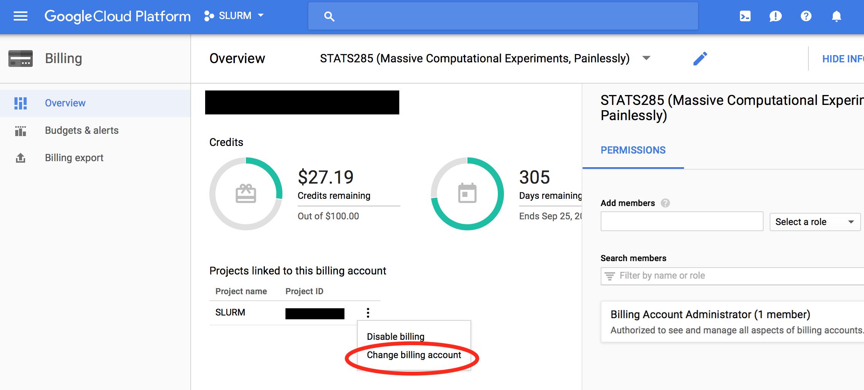Image resolution: width=864 pixels, height=390 pixels.
Task: Choose Change billing account from the menu
Action: coord(414,355)
